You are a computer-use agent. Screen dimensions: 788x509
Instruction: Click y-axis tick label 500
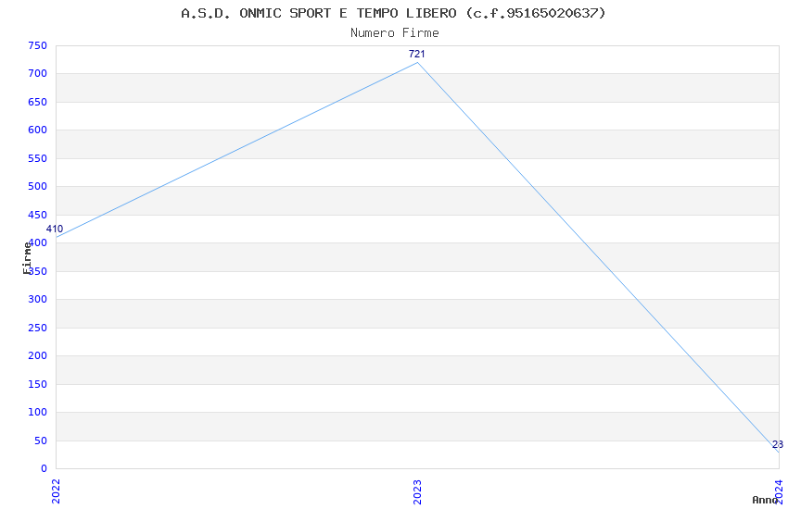click(x=38, y=187)
